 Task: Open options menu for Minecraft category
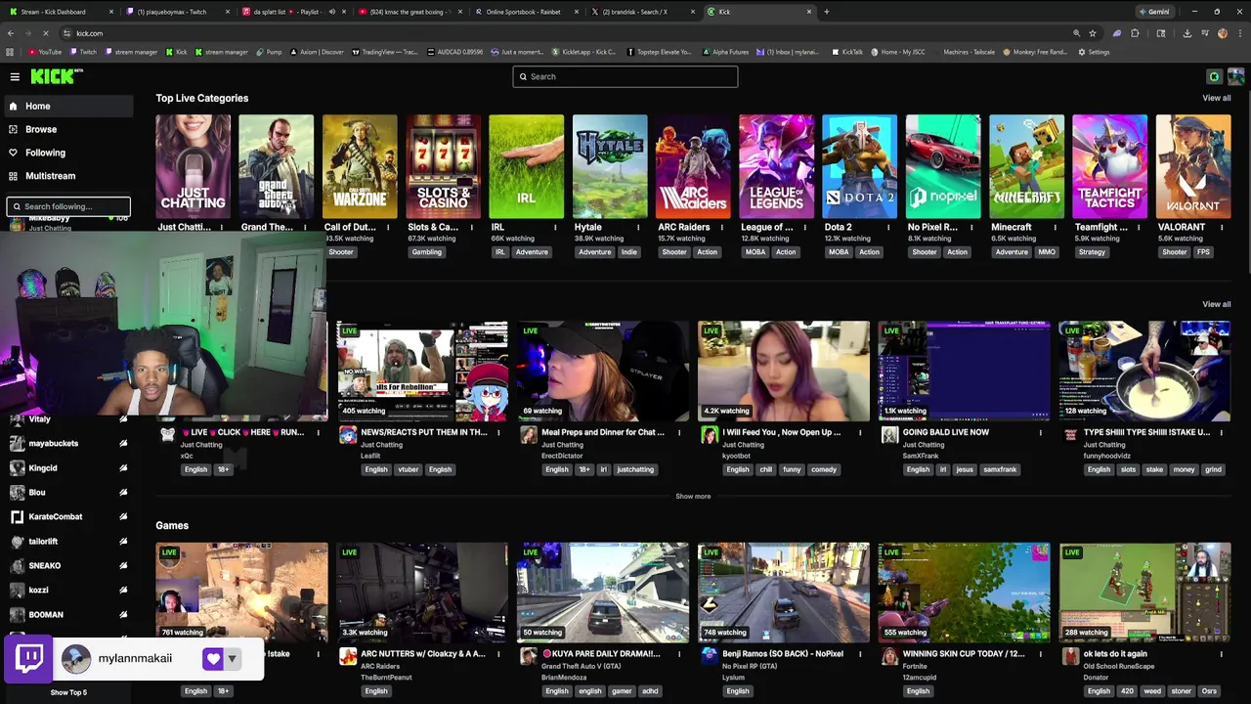(1056, 227)
